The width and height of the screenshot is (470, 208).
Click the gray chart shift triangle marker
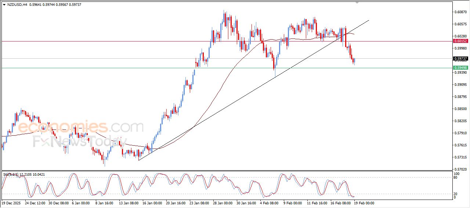point(357,3)
